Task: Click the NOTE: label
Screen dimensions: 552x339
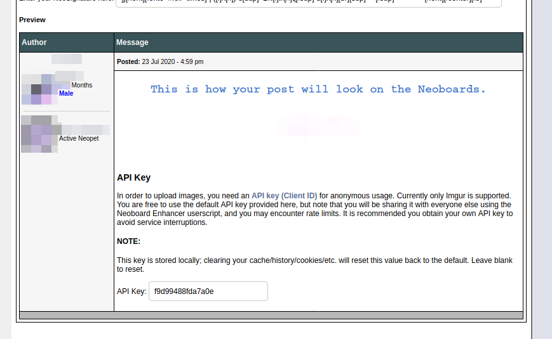Action: coord(128,241)
